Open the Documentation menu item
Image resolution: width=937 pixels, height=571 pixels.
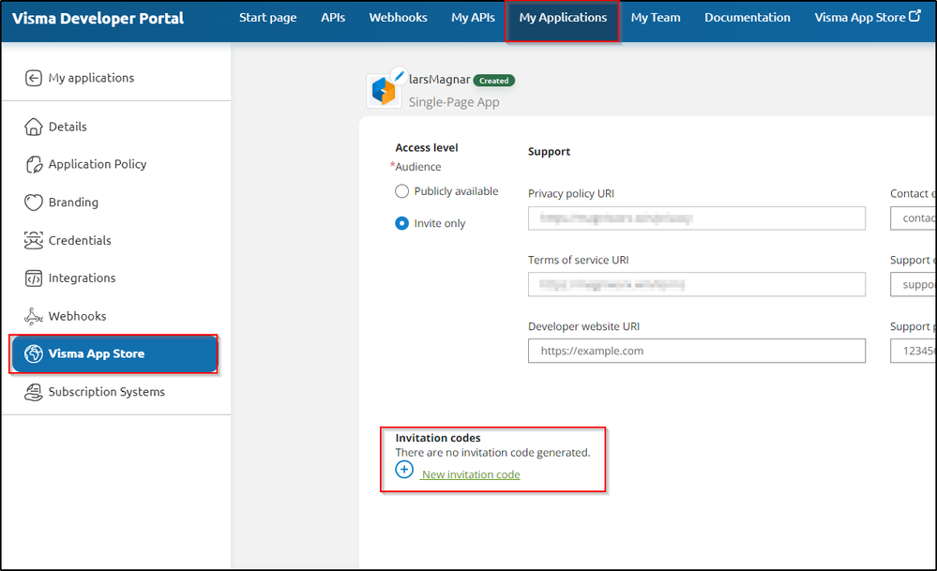coord(747,18)
